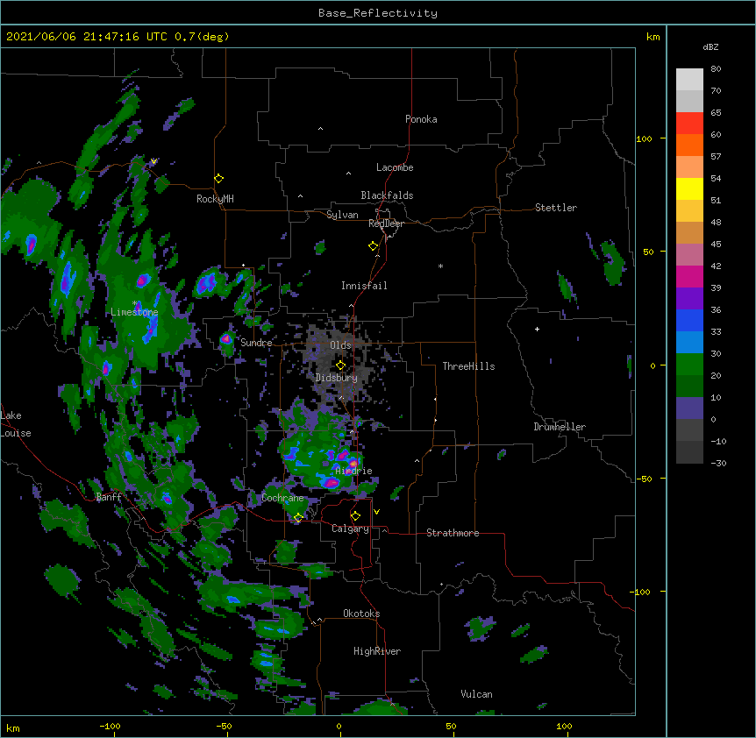
Task: Click the Sundre city label
Action: tap(256, 343)
